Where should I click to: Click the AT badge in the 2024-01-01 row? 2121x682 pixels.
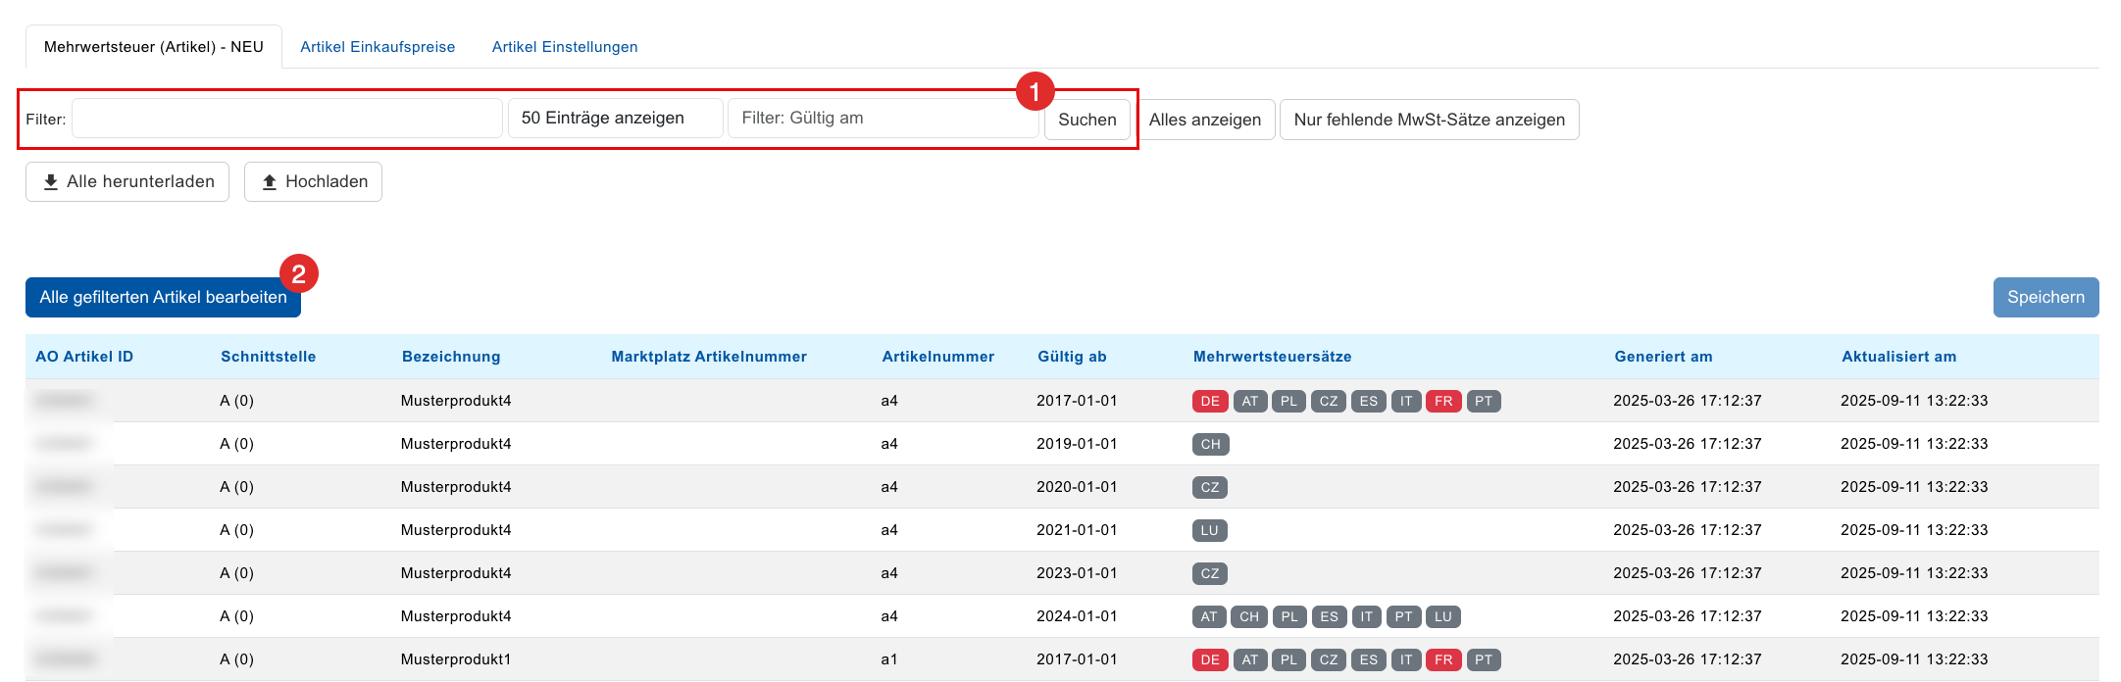(x=1209, y=616)
